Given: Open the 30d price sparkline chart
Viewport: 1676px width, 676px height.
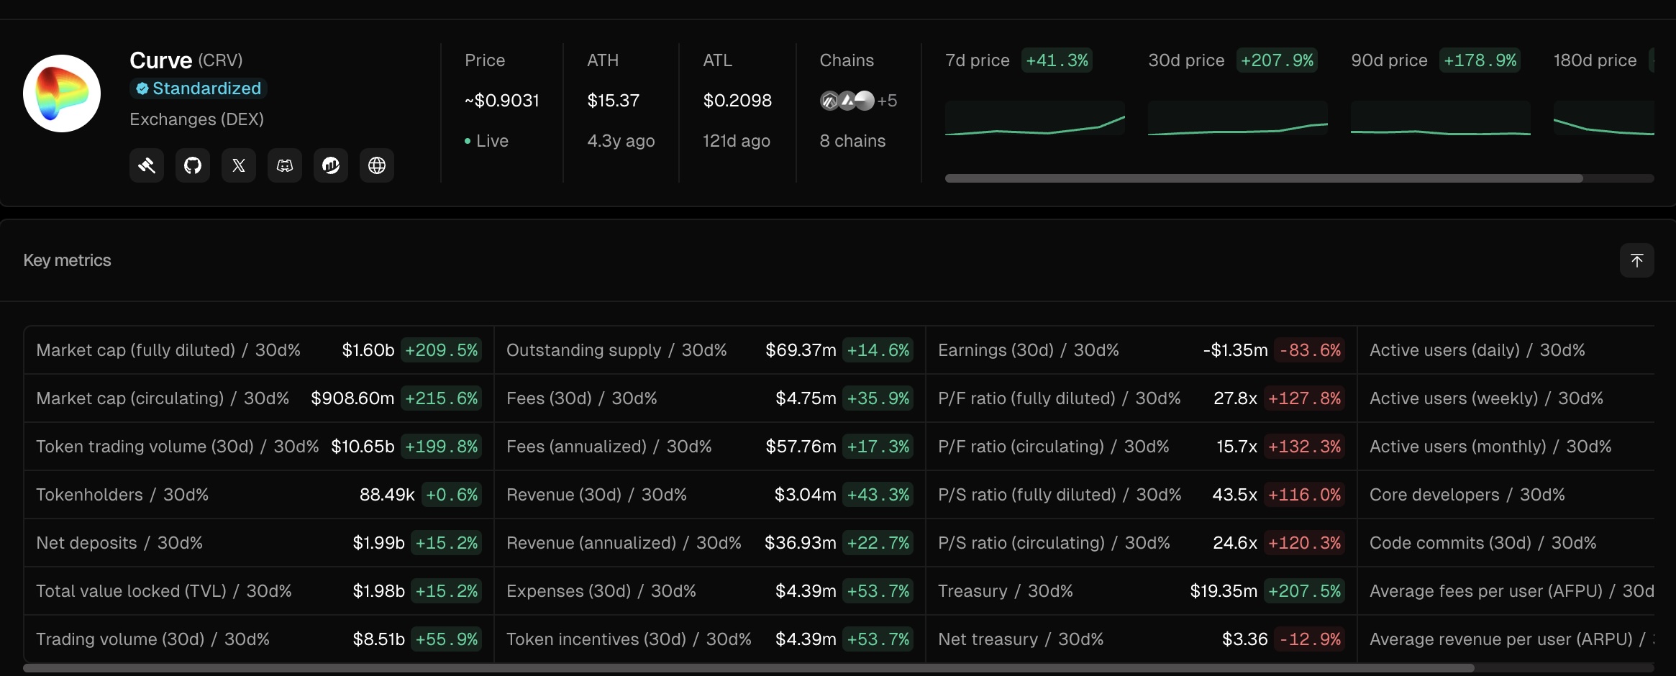Looking at the screenshot, I should point(1238,118).
